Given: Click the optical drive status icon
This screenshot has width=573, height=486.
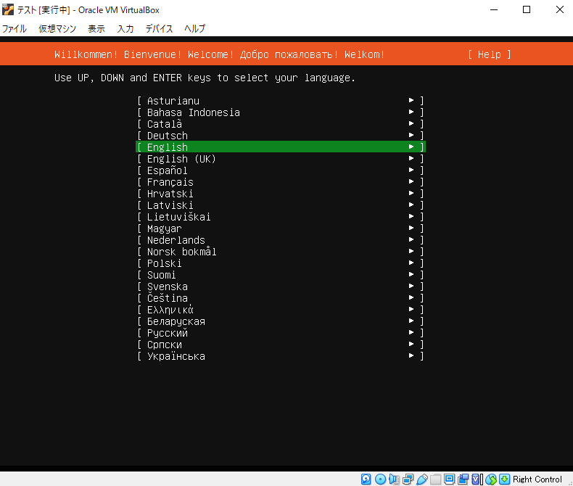Looking at the screenshot, I should pos(380,479).
